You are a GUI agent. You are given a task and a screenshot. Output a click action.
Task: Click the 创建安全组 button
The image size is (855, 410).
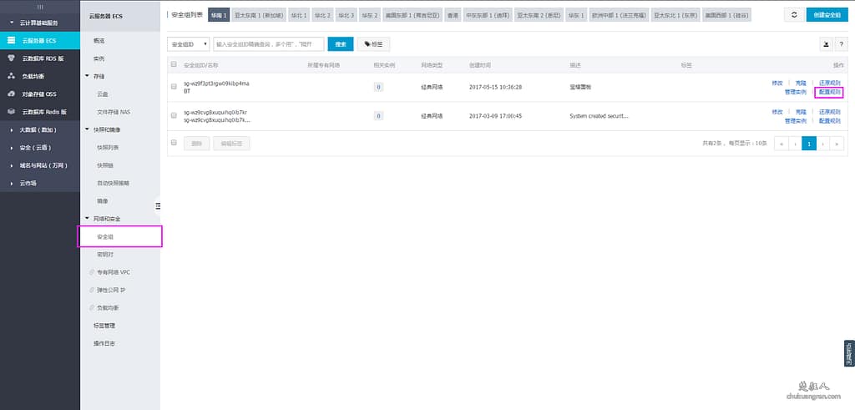pyautogui.click(x=827, y=15)
